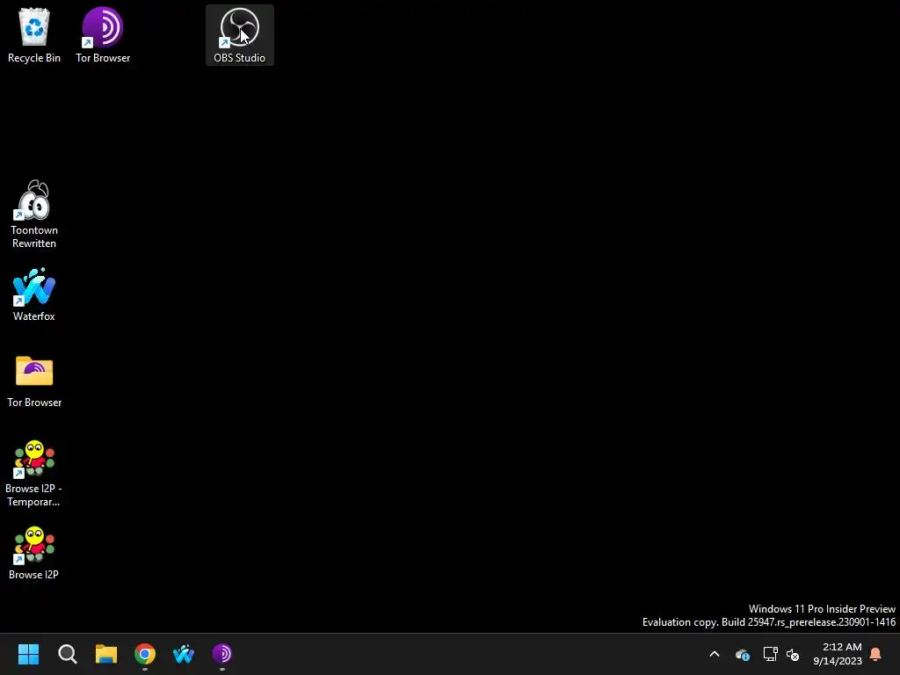900x675 pixels.
Task: Open Waterfox from the taskbar
Action: click(184, 654)
